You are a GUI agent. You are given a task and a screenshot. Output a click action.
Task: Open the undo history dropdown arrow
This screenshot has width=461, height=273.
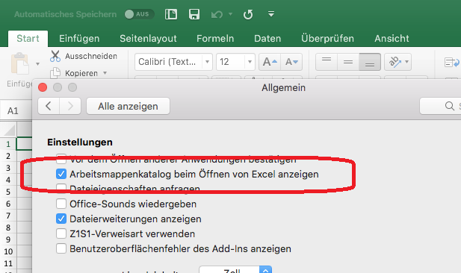[x=230, y=13]
